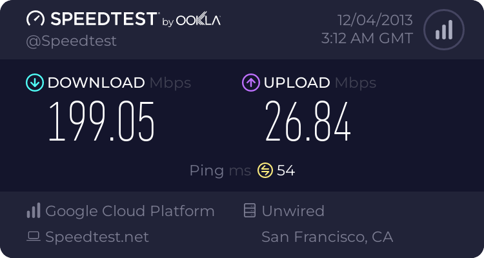Click the Google Cloud Platform provider name
484x258 pixels.
tap(130, 211)
